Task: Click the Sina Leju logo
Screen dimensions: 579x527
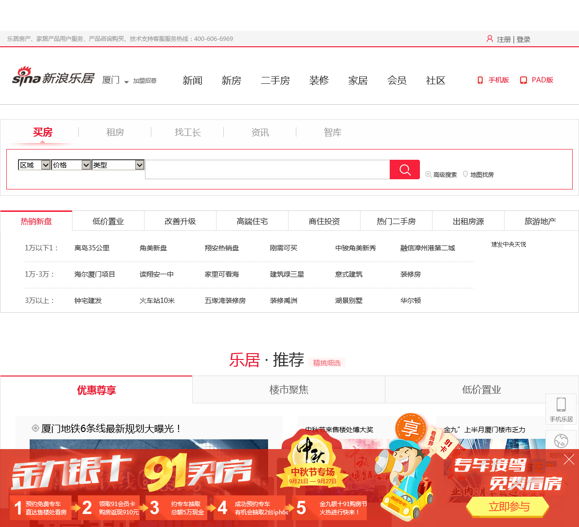Action: point(53,77)
